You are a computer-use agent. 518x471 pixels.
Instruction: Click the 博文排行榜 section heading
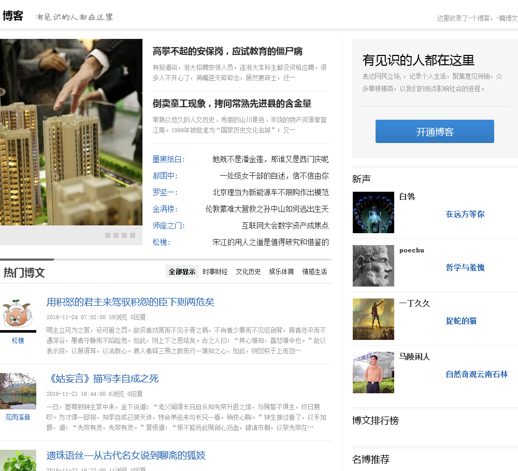coord(375,420)
